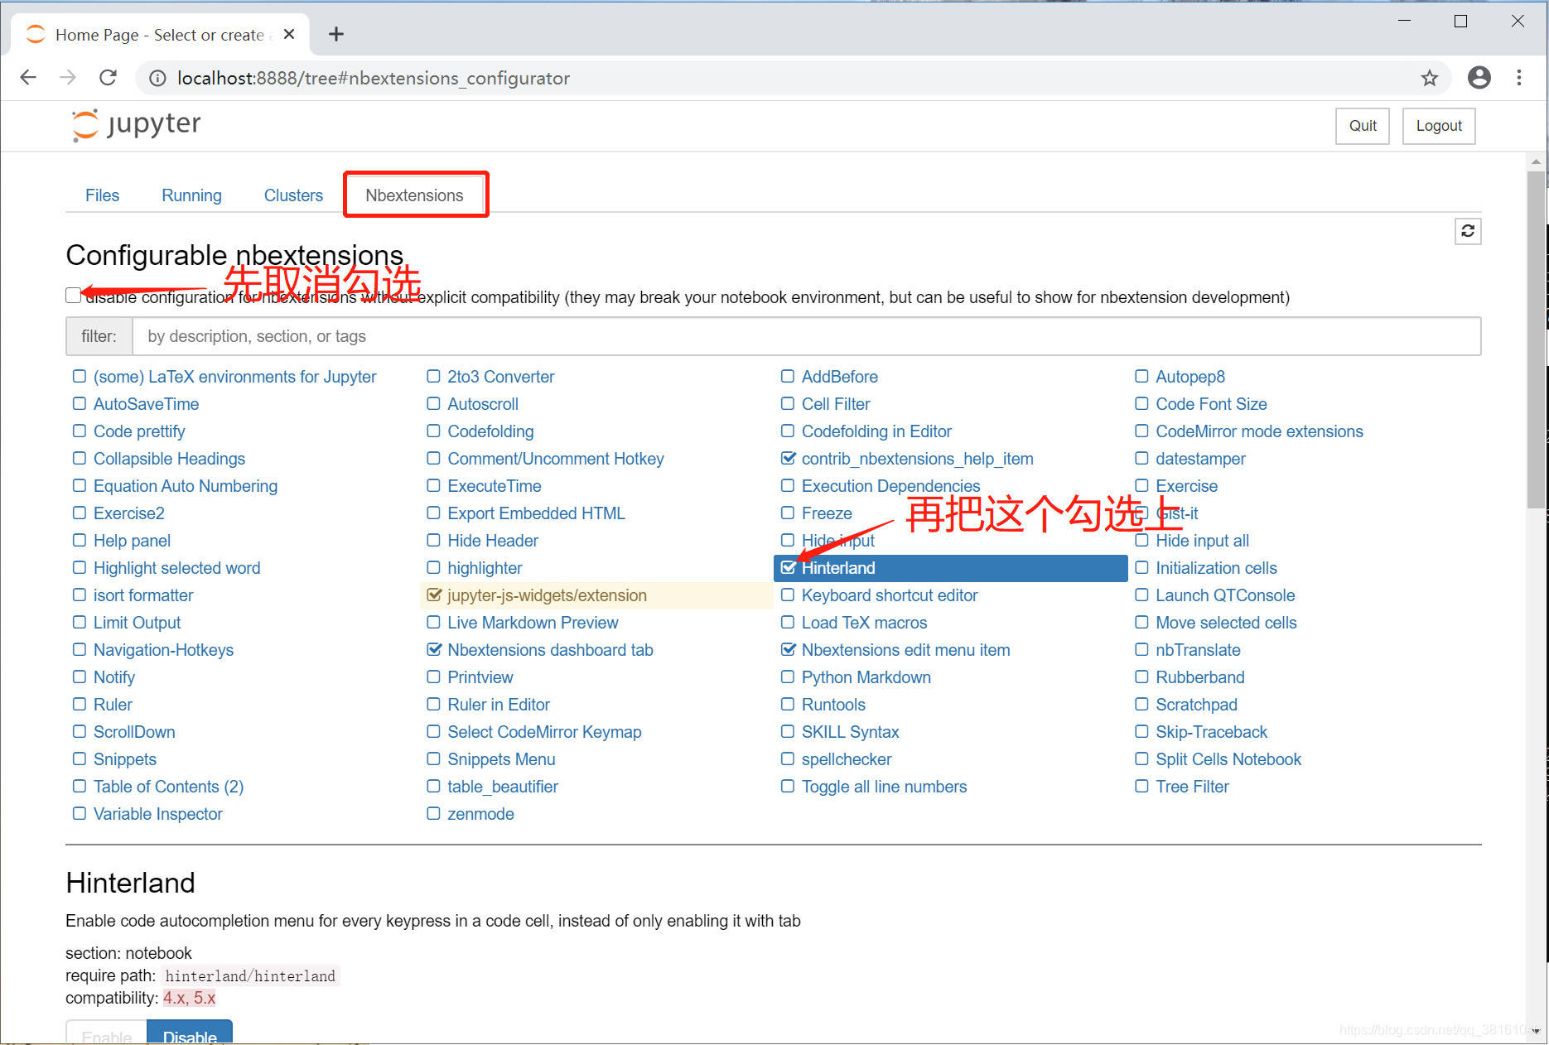1549x1045 pixels.
Task: Switch to the Files tab
Action: click(x=102, y=195)
